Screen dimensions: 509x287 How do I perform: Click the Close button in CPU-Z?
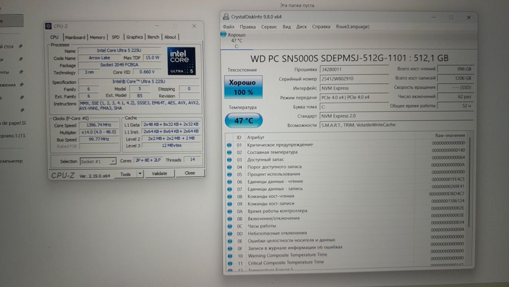[190, 173]
